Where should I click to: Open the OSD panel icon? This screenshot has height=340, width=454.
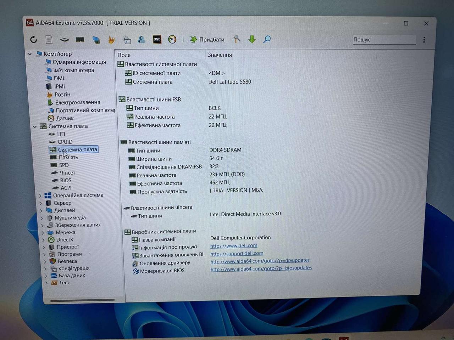(157, 39)
